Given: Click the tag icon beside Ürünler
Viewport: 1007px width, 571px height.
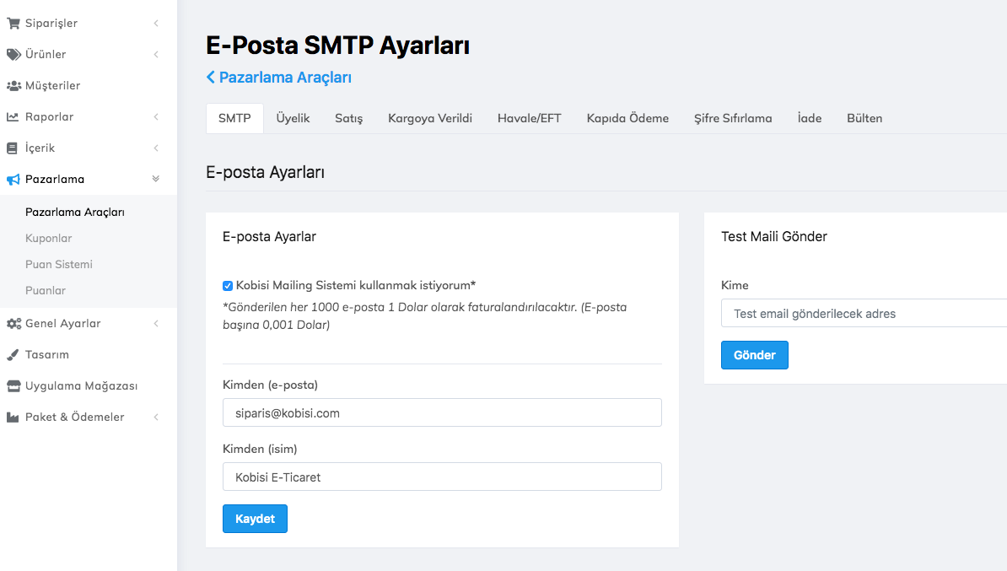Looking at the screenshot, I should pyautogui.click(x=13, y=55).
